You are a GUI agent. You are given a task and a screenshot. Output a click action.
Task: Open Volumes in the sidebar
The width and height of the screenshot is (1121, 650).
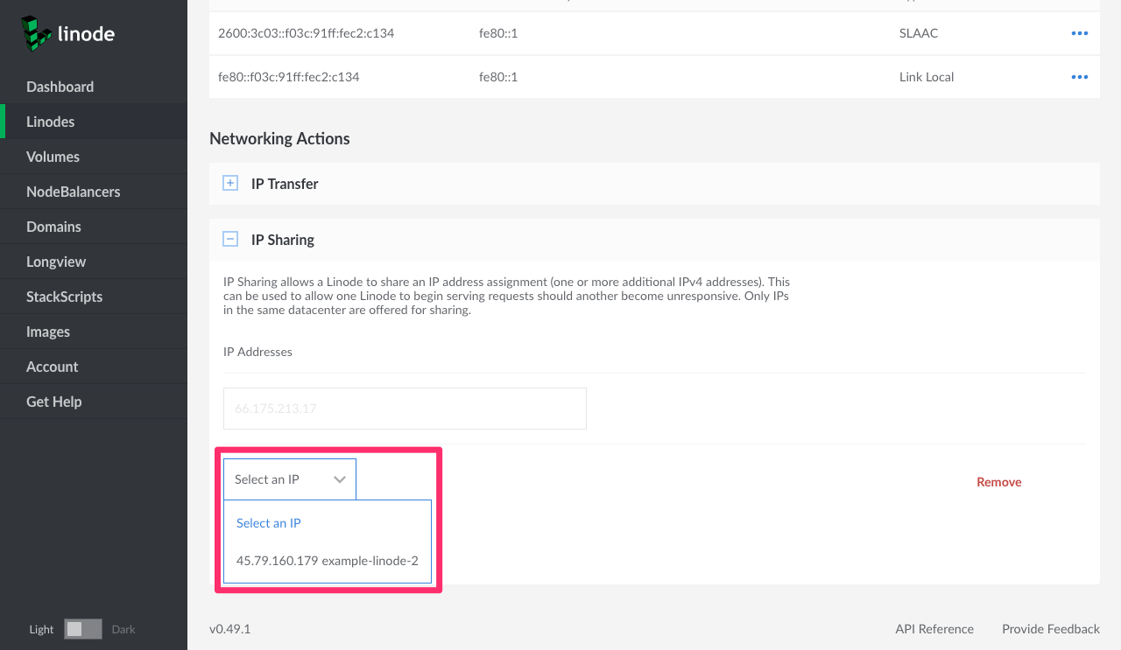[53, 157]
